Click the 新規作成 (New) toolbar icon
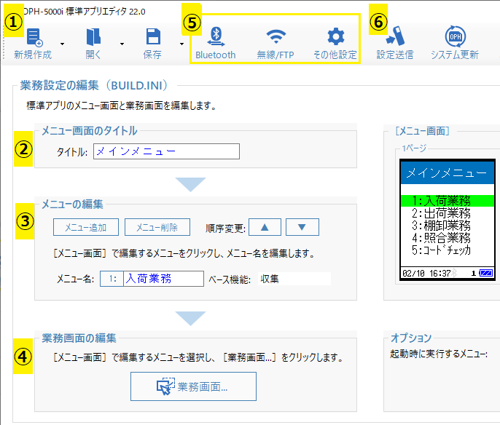500x425 pixels. (34, 38)
